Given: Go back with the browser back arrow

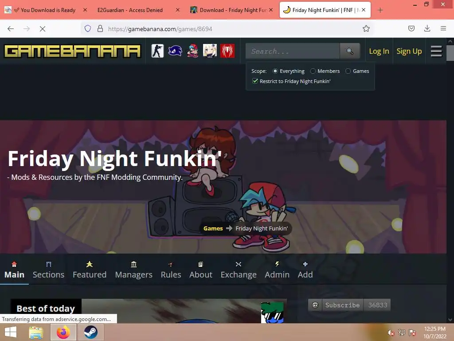Looking at the screenshot, I should tap(11, 29).
